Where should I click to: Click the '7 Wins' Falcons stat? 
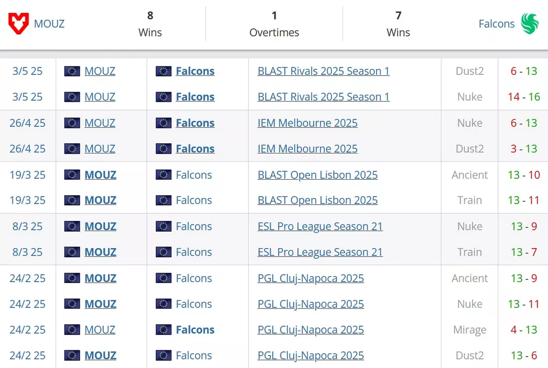398,24
